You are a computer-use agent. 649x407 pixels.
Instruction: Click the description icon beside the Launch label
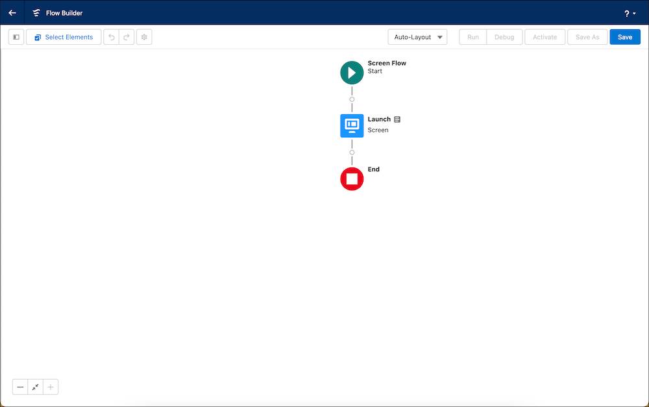[x=397, y=119]
